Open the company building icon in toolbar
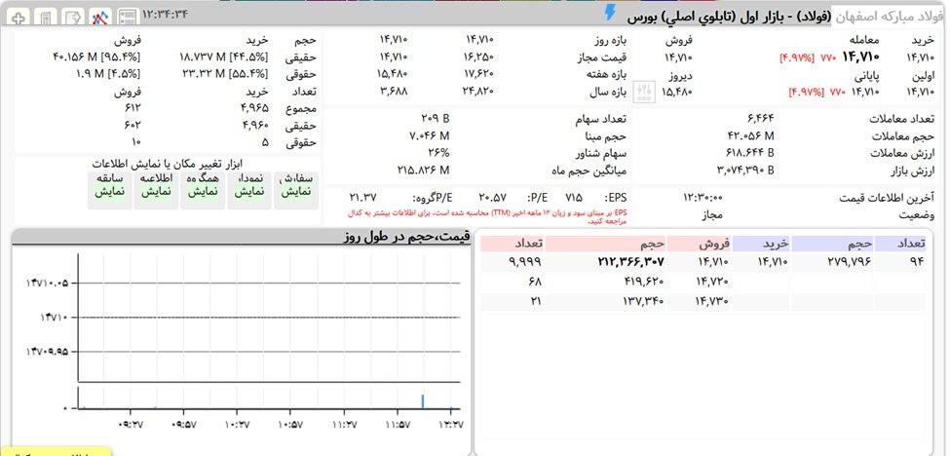Viewport: 950px width, 456px height. pos(46,18)
